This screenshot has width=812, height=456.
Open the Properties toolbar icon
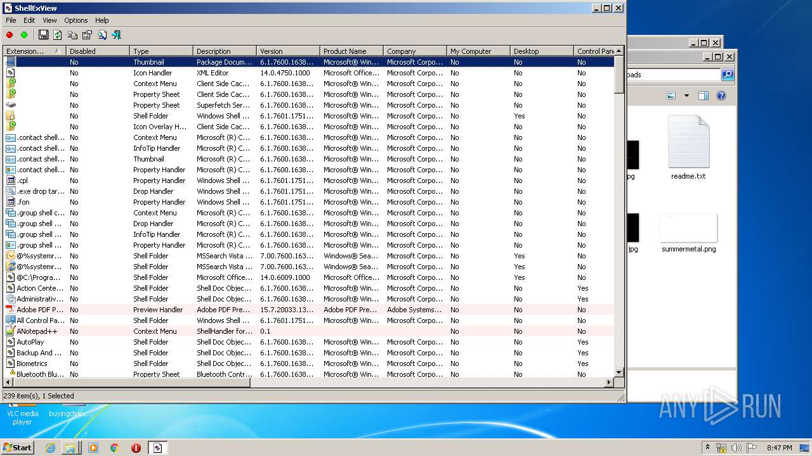(87, 35)
